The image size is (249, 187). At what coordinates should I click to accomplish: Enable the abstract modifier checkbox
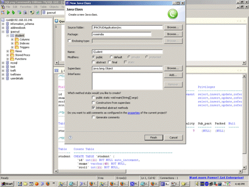(x=94, y=62)
